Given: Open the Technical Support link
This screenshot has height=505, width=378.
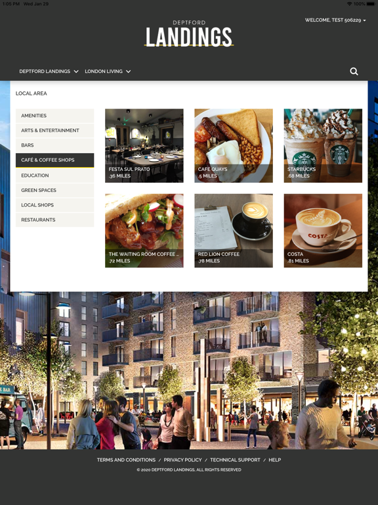Looking at the screenshot, I should (235, 460).
